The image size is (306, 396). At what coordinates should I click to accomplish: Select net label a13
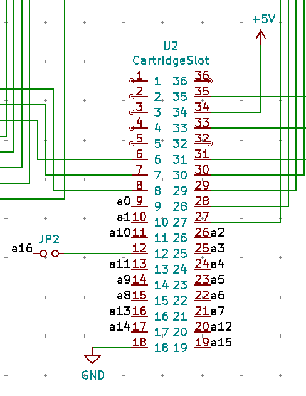click(x=120, y=311)
